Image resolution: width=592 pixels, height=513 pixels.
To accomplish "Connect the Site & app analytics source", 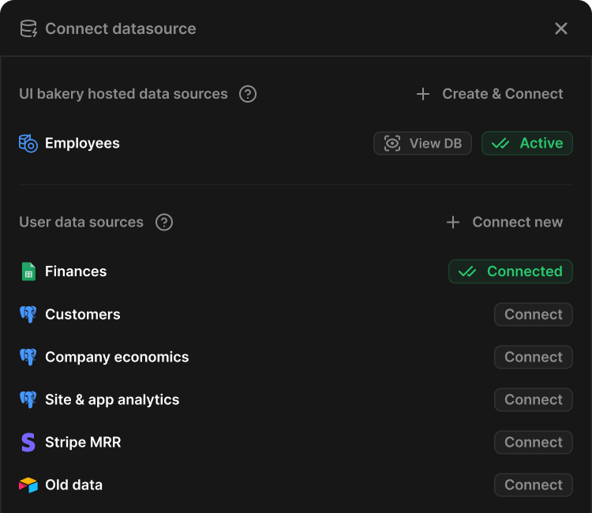I will pos(533,399).
